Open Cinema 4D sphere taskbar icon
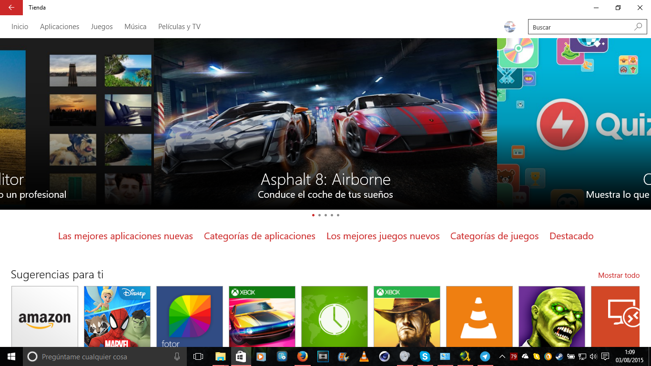Screen dimensions: 651x366 tap(384, 356)
